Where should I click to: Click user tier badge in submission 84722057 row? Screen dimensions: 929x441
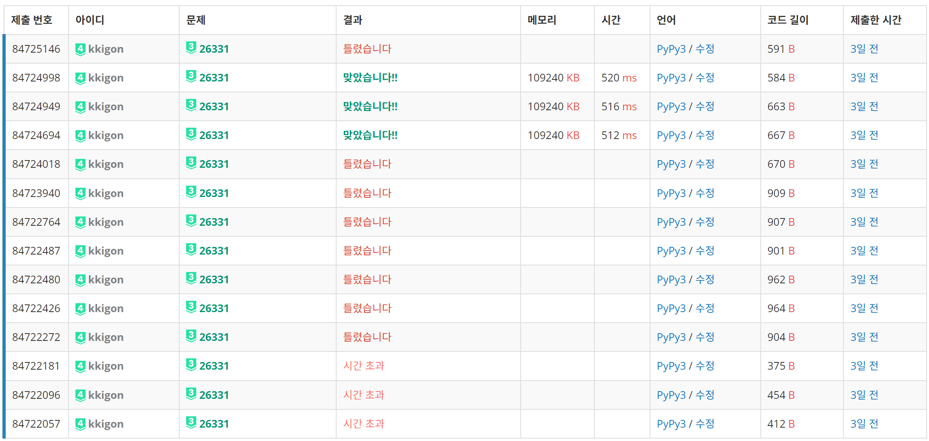pyautogui.click(x=80, y=424)
